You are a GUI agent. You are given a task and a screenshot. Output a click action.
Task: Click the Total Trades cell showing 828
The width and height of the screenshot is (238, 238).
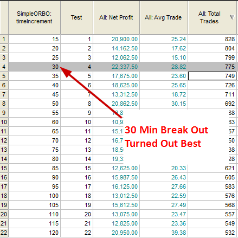(212, 39)
